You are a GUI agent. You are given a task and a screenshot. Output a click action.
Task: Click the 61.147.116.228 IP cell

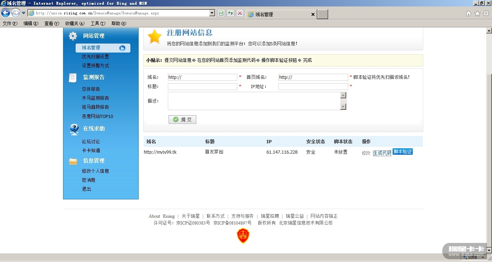click(x=282, y=152)
